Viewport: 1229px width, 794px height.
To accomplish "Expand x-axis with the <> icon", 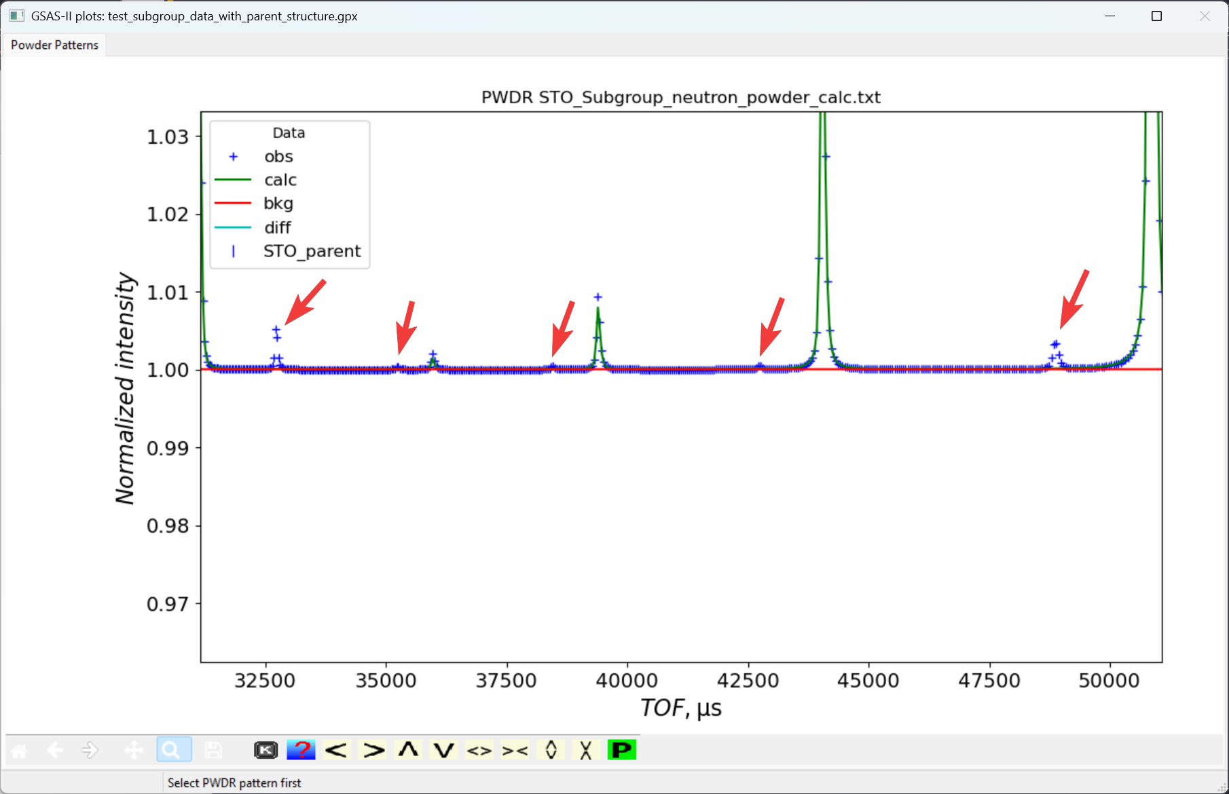I will (x=479, y=749).
